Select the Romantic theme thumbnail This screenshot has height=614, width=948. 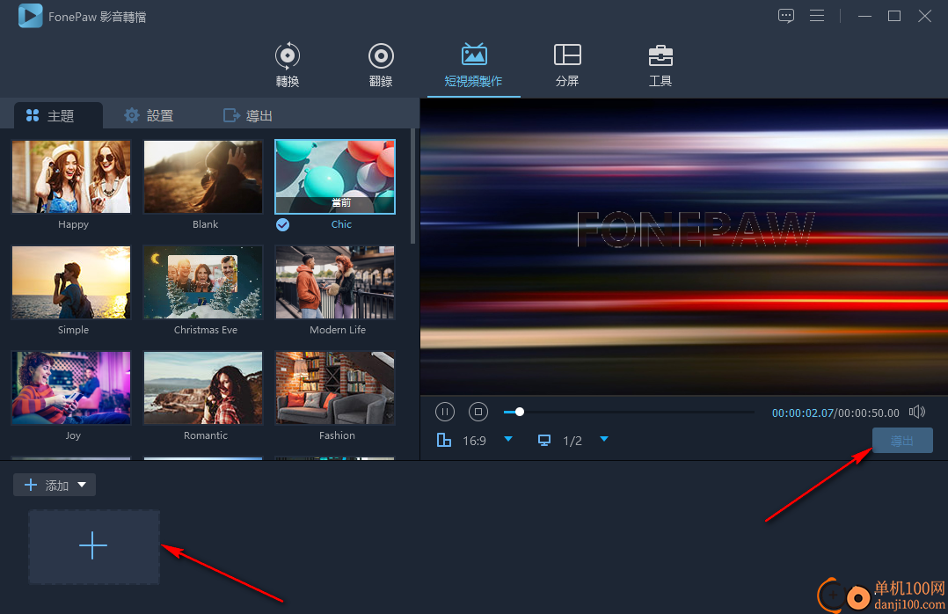[x=203, y=388]
